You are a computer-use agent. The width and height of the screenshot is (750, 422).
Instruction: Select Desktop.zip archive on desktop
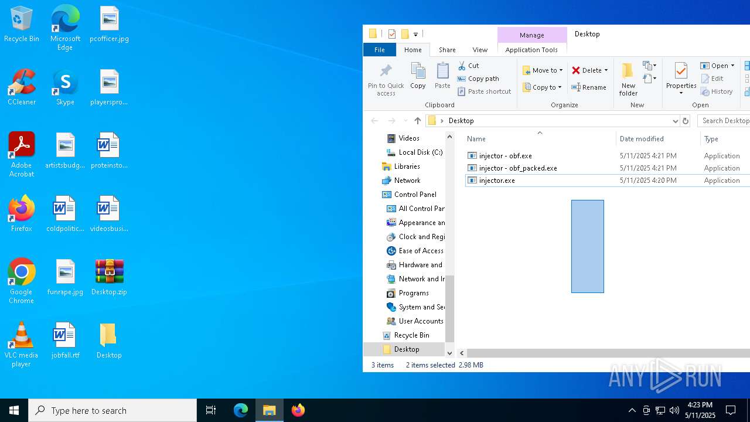(x=109, y=277)
